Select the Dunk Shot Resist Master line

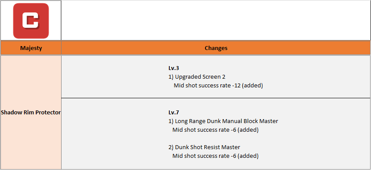[204, 147]
